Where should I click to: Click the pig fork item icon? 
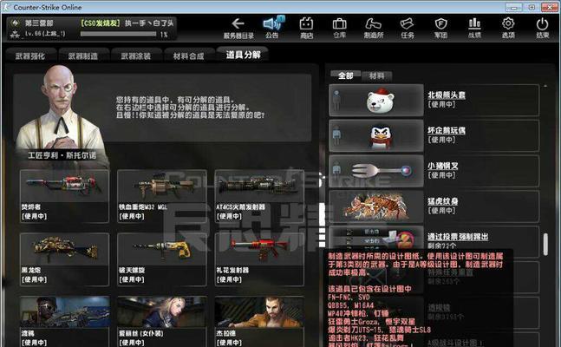point(381,170)
